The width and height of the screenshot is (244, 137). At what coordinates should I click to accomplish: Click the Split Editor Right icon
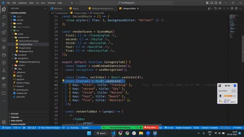pos(236,8)
